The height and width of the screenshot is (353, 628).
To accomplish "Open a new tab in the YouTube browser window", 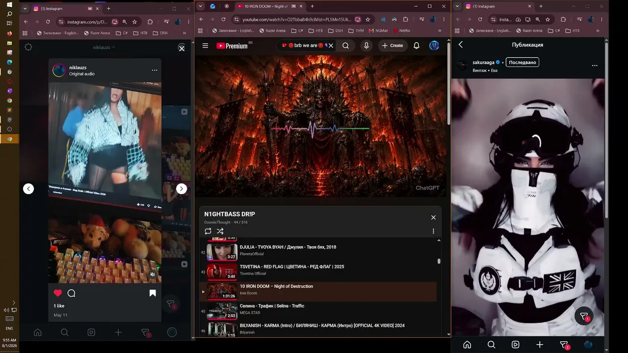I will point(312,6).
